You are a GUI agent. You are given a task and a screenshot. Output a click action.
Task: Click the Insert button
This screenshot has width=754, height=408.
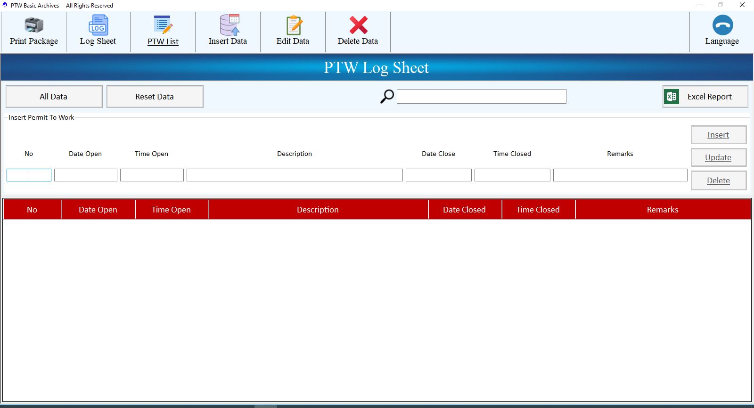719,135
